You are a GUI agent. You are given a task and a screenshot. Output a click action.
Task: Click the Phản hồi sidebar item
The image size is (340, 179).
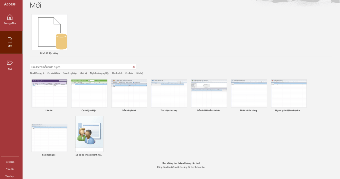point(10,169)
